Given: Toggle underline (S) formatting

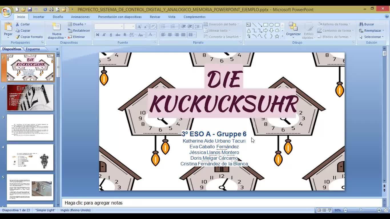Looking at the screenshot, I should pos(111,35).
